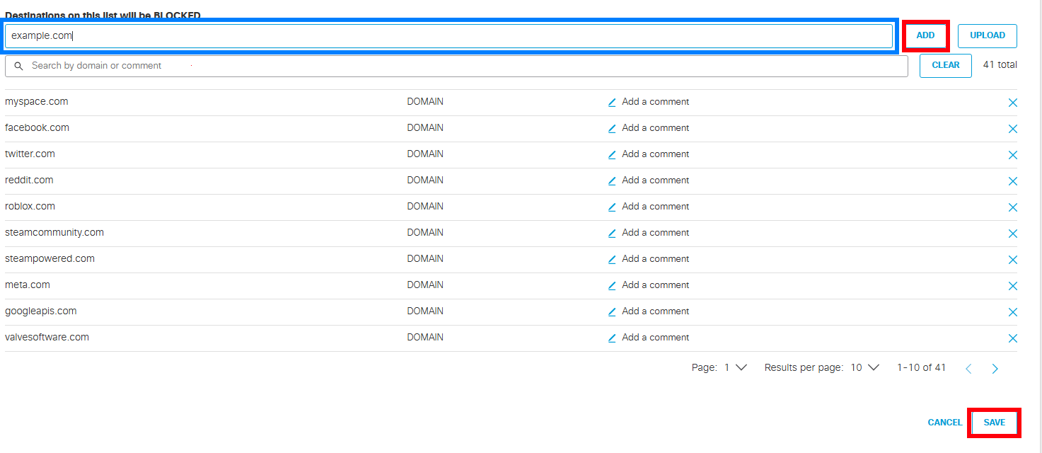The height and width of the screenshot is (453, 1042).
Task: Remove myspace.com with its X icon
Action: [1012, 103]
